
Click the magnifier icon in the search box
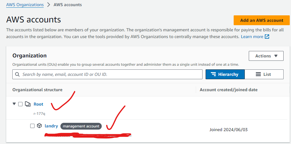18,74
